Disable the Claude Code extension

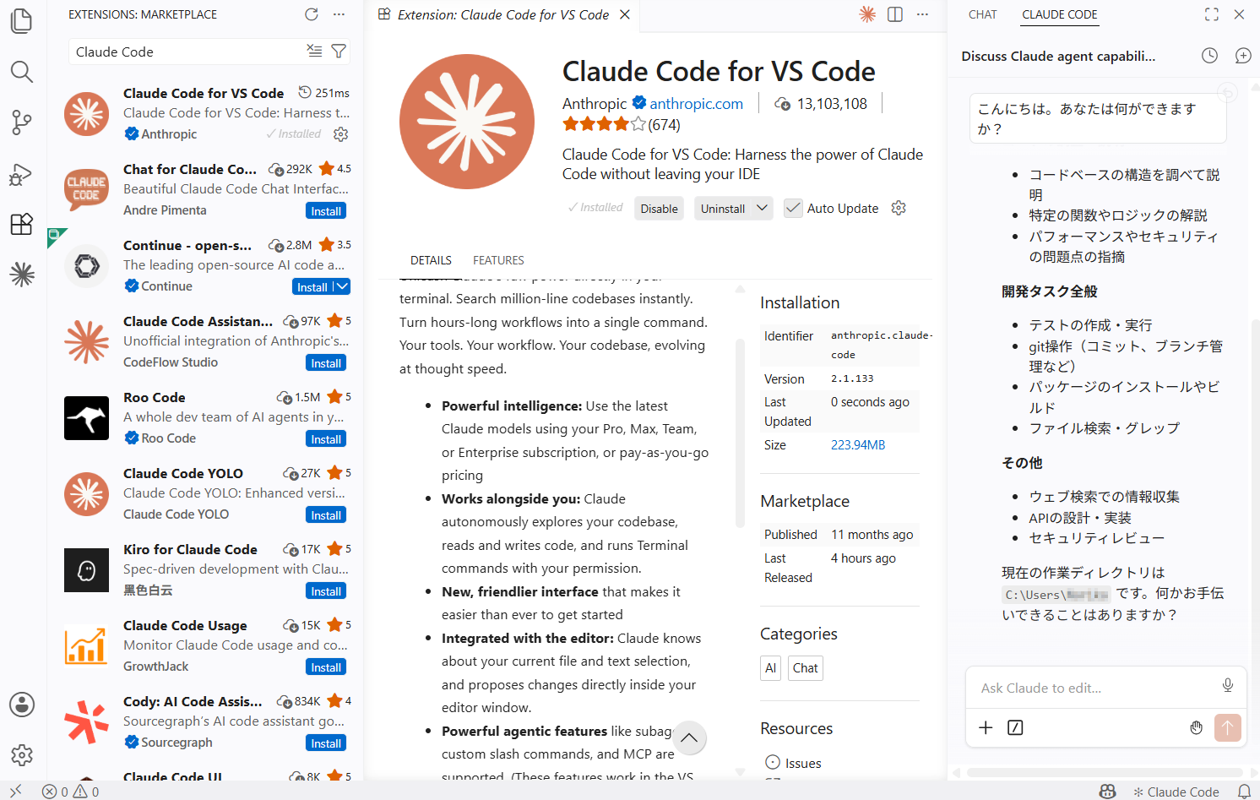pyautogui.click(x=659, y=209)
